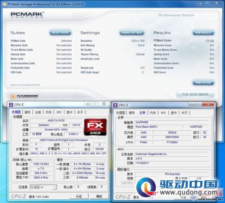Image resolution: width=225 pixels, height=203 pixels.
Task: Switch to 内存 tab in left CPU-Z
Action: [49, 112]
